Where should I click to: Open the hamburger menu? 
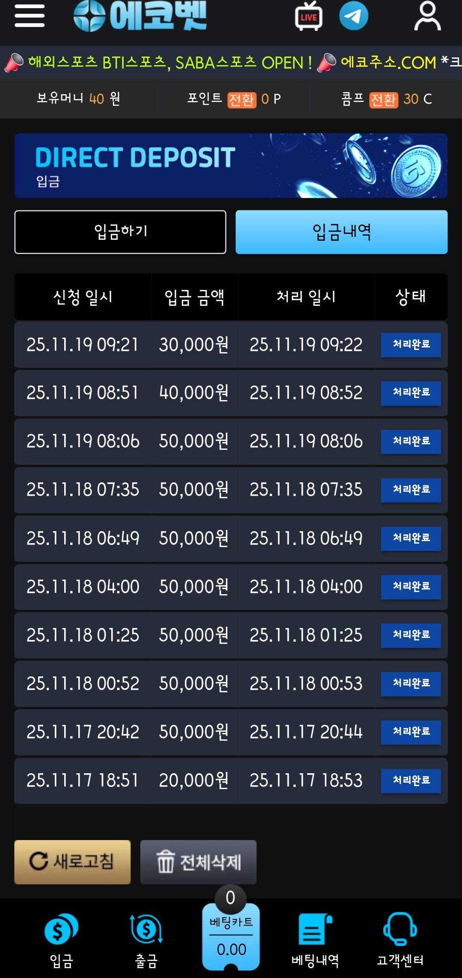[x=30, y=16]
